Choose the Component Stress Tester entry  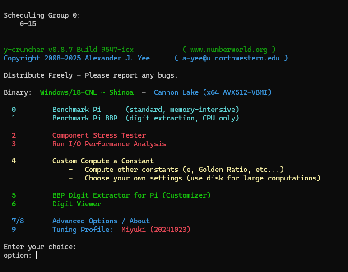point(99,135)
